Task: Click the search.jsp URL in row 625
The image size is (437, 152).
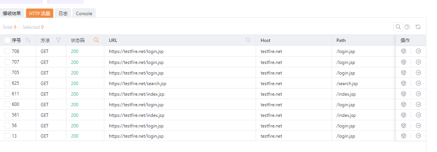Action: tap(137, 83)
